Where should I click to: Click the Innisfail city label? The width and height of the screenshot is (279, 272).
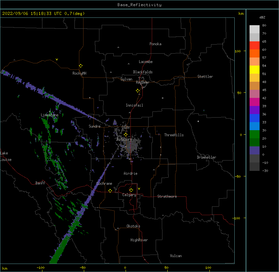pos(134,105)
